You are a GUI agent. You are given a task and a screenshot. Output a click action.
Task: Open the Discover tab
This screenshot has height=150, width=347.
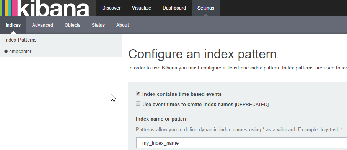pyautogui.click(x=111, y=8)
